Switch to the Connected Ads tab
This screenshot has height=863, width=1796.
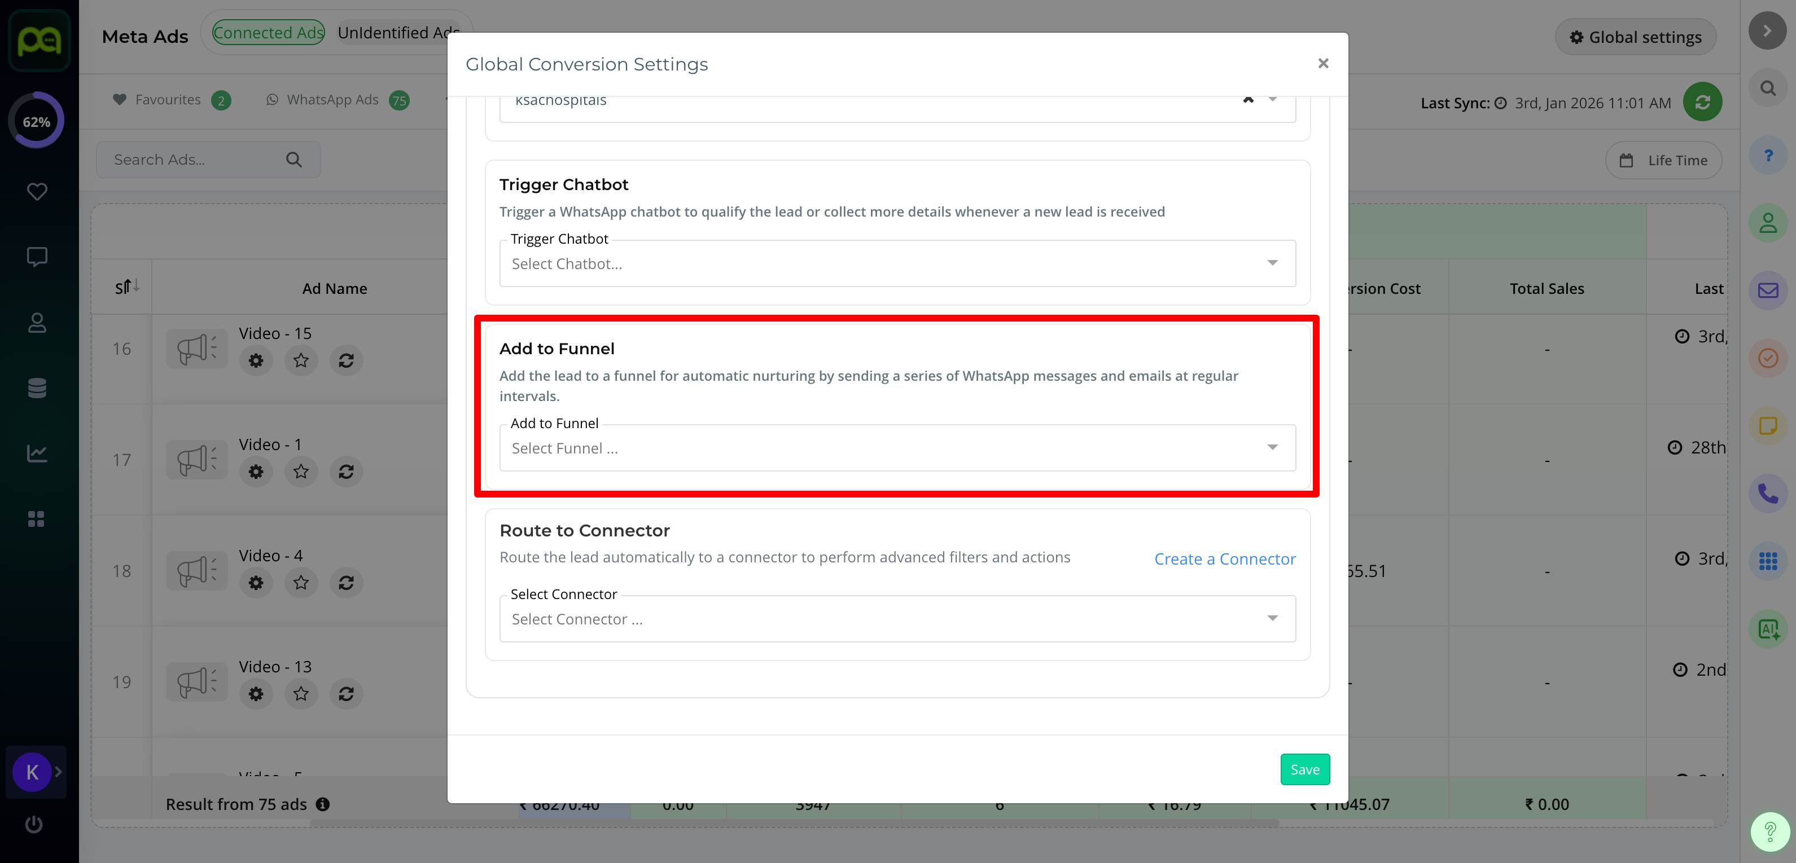click(269, 33)
